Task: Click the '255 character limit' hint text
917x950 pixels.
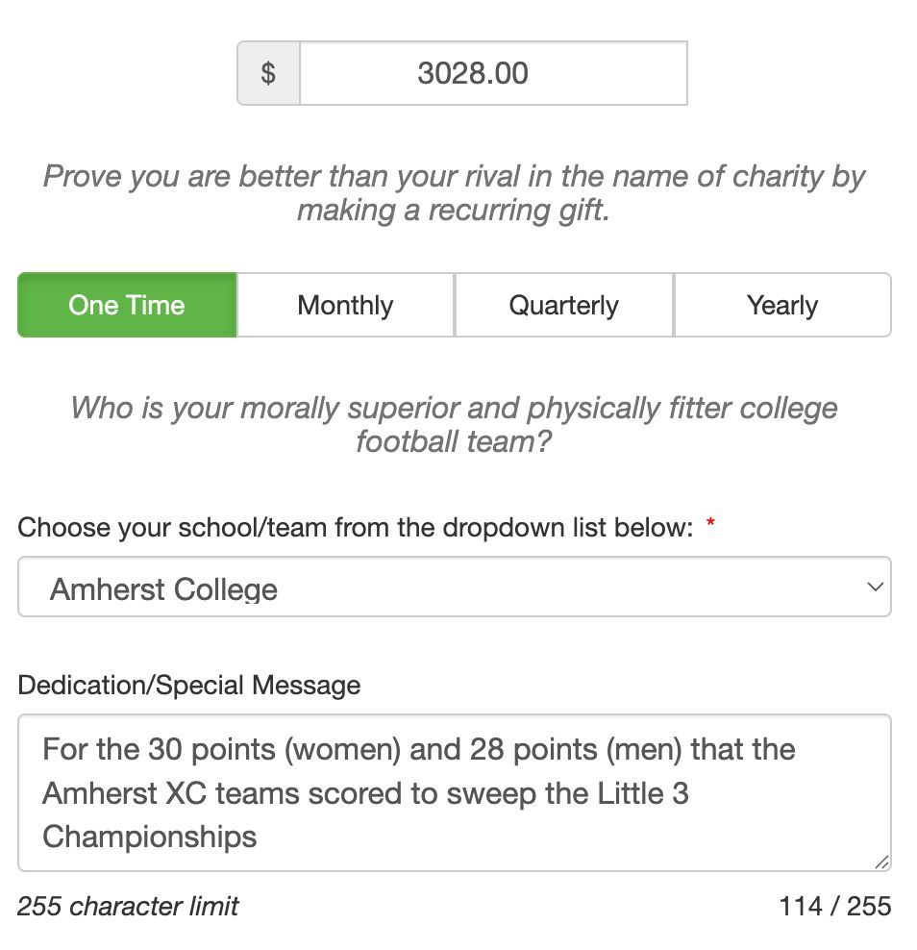Action: point(128,906)
